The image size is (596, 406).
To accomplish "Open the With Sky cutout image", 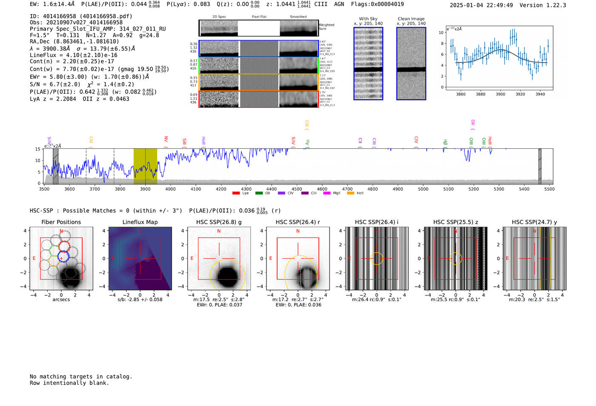I will click(368, 63).
